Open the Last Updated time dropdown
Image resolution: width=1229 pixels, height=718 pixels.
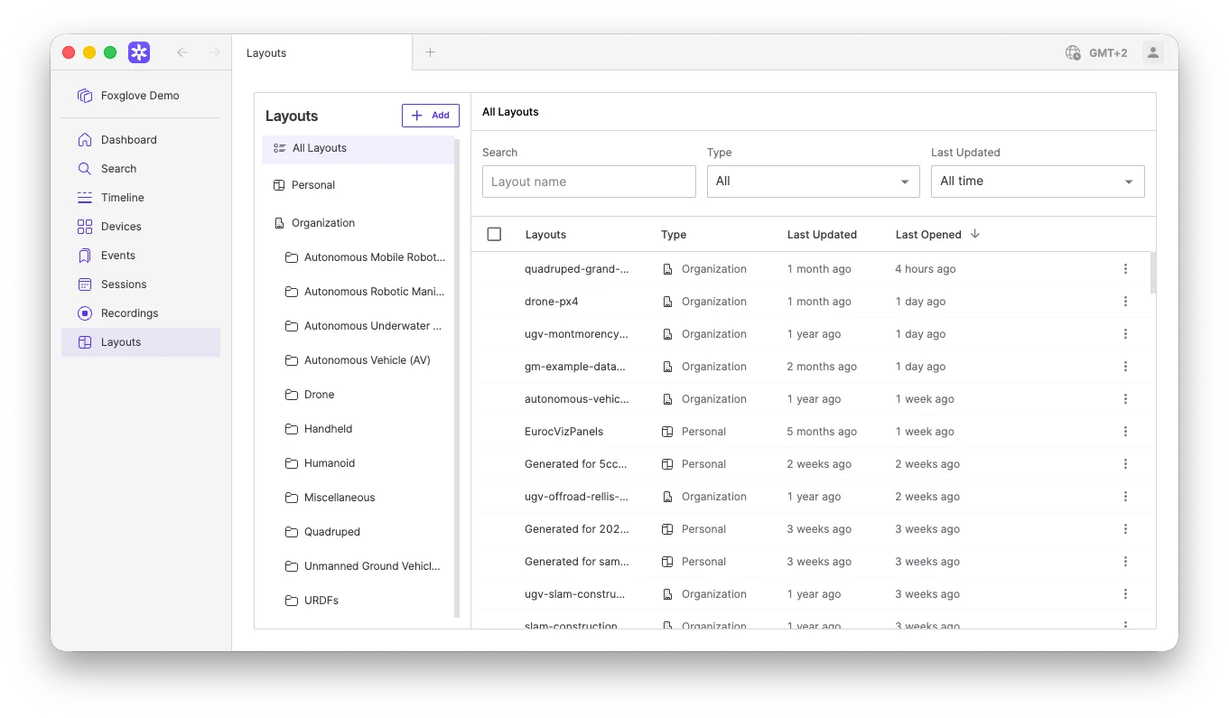(x=1038, y=182)
